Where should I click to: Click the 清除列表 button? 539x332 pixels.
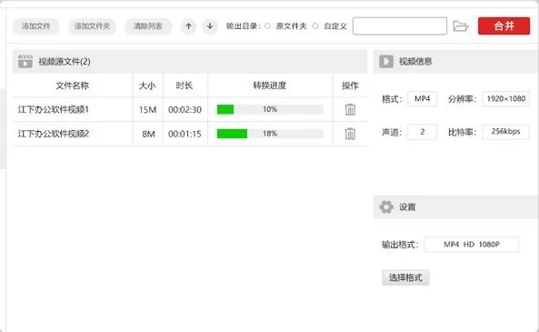point(148,26)
